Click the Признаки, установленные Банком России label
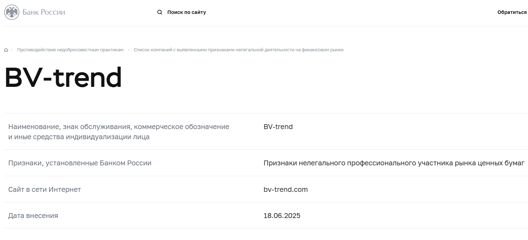Screen dimensions: 528x240 point(80,163)
